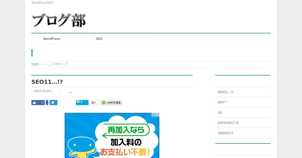Click the 再加入なら advertisement banner

click(x=112, y=135)
